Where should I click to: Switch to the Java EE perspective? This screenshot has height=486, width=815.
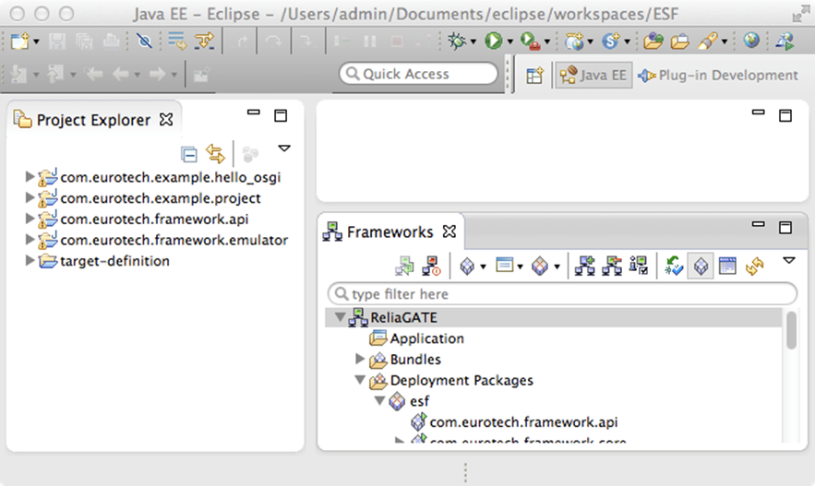pos(593,76)
